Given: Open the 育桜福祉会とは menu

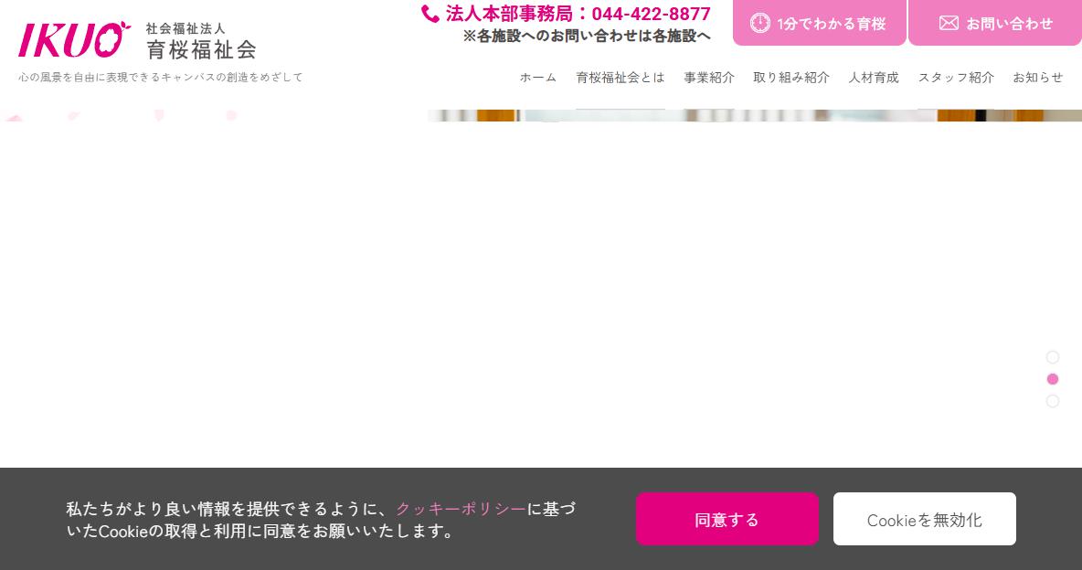Looking at the screenshot, I should click(621, 78).
